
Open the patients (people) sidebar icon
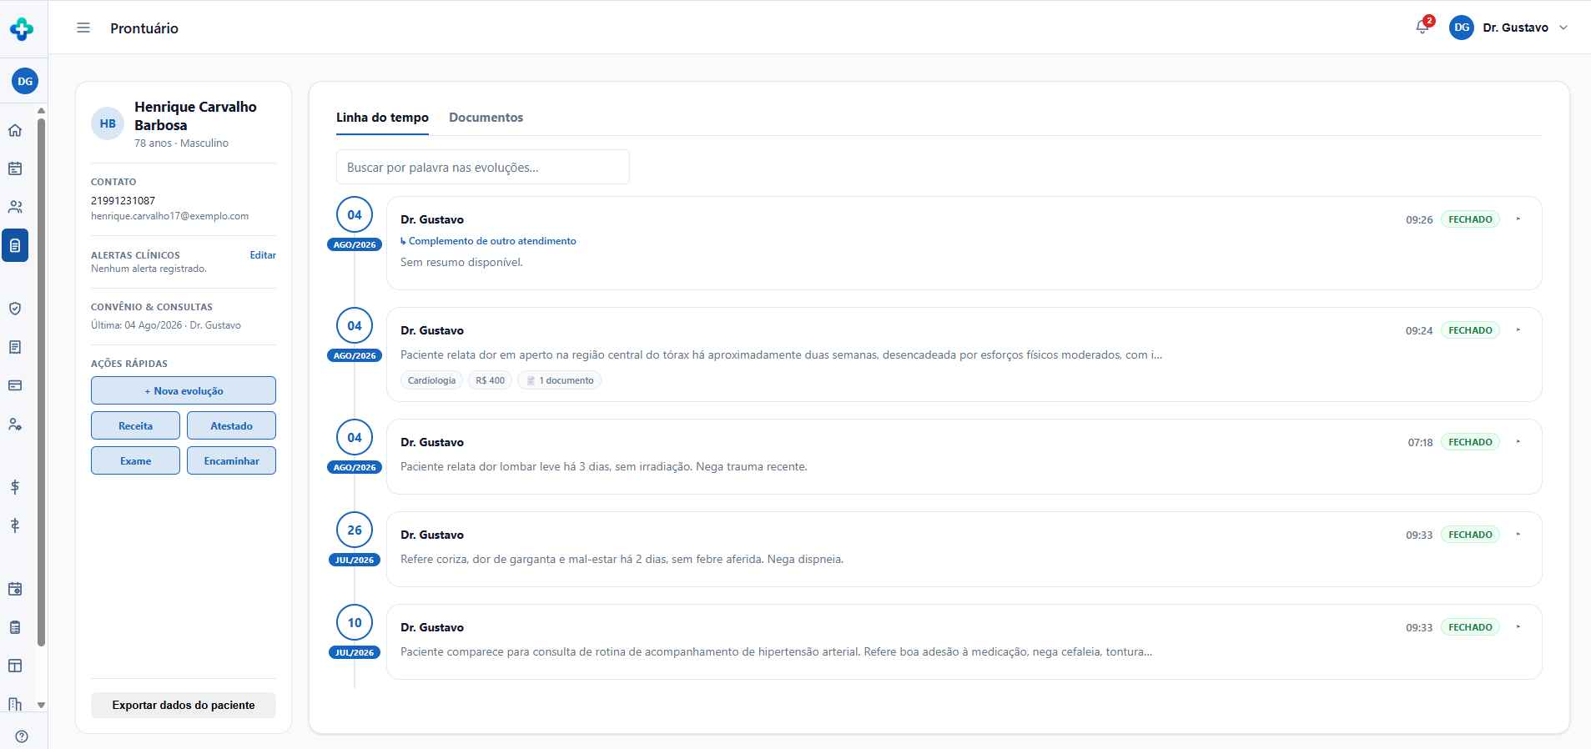click(x=15, y=207)
